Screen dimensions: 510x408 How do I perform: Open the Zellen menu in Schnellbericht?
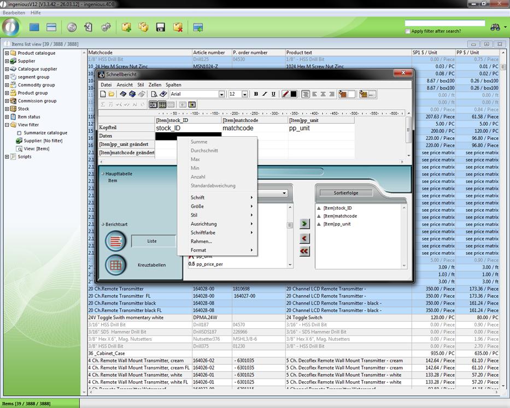[x=155, y=85]
